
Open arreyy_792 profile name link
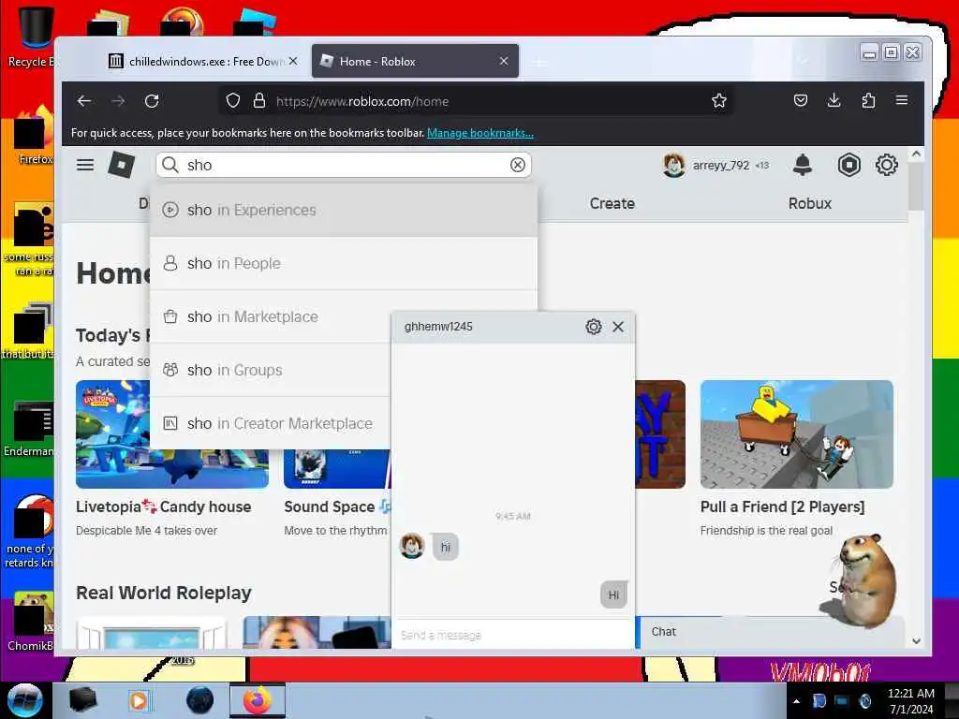[720, 165]
